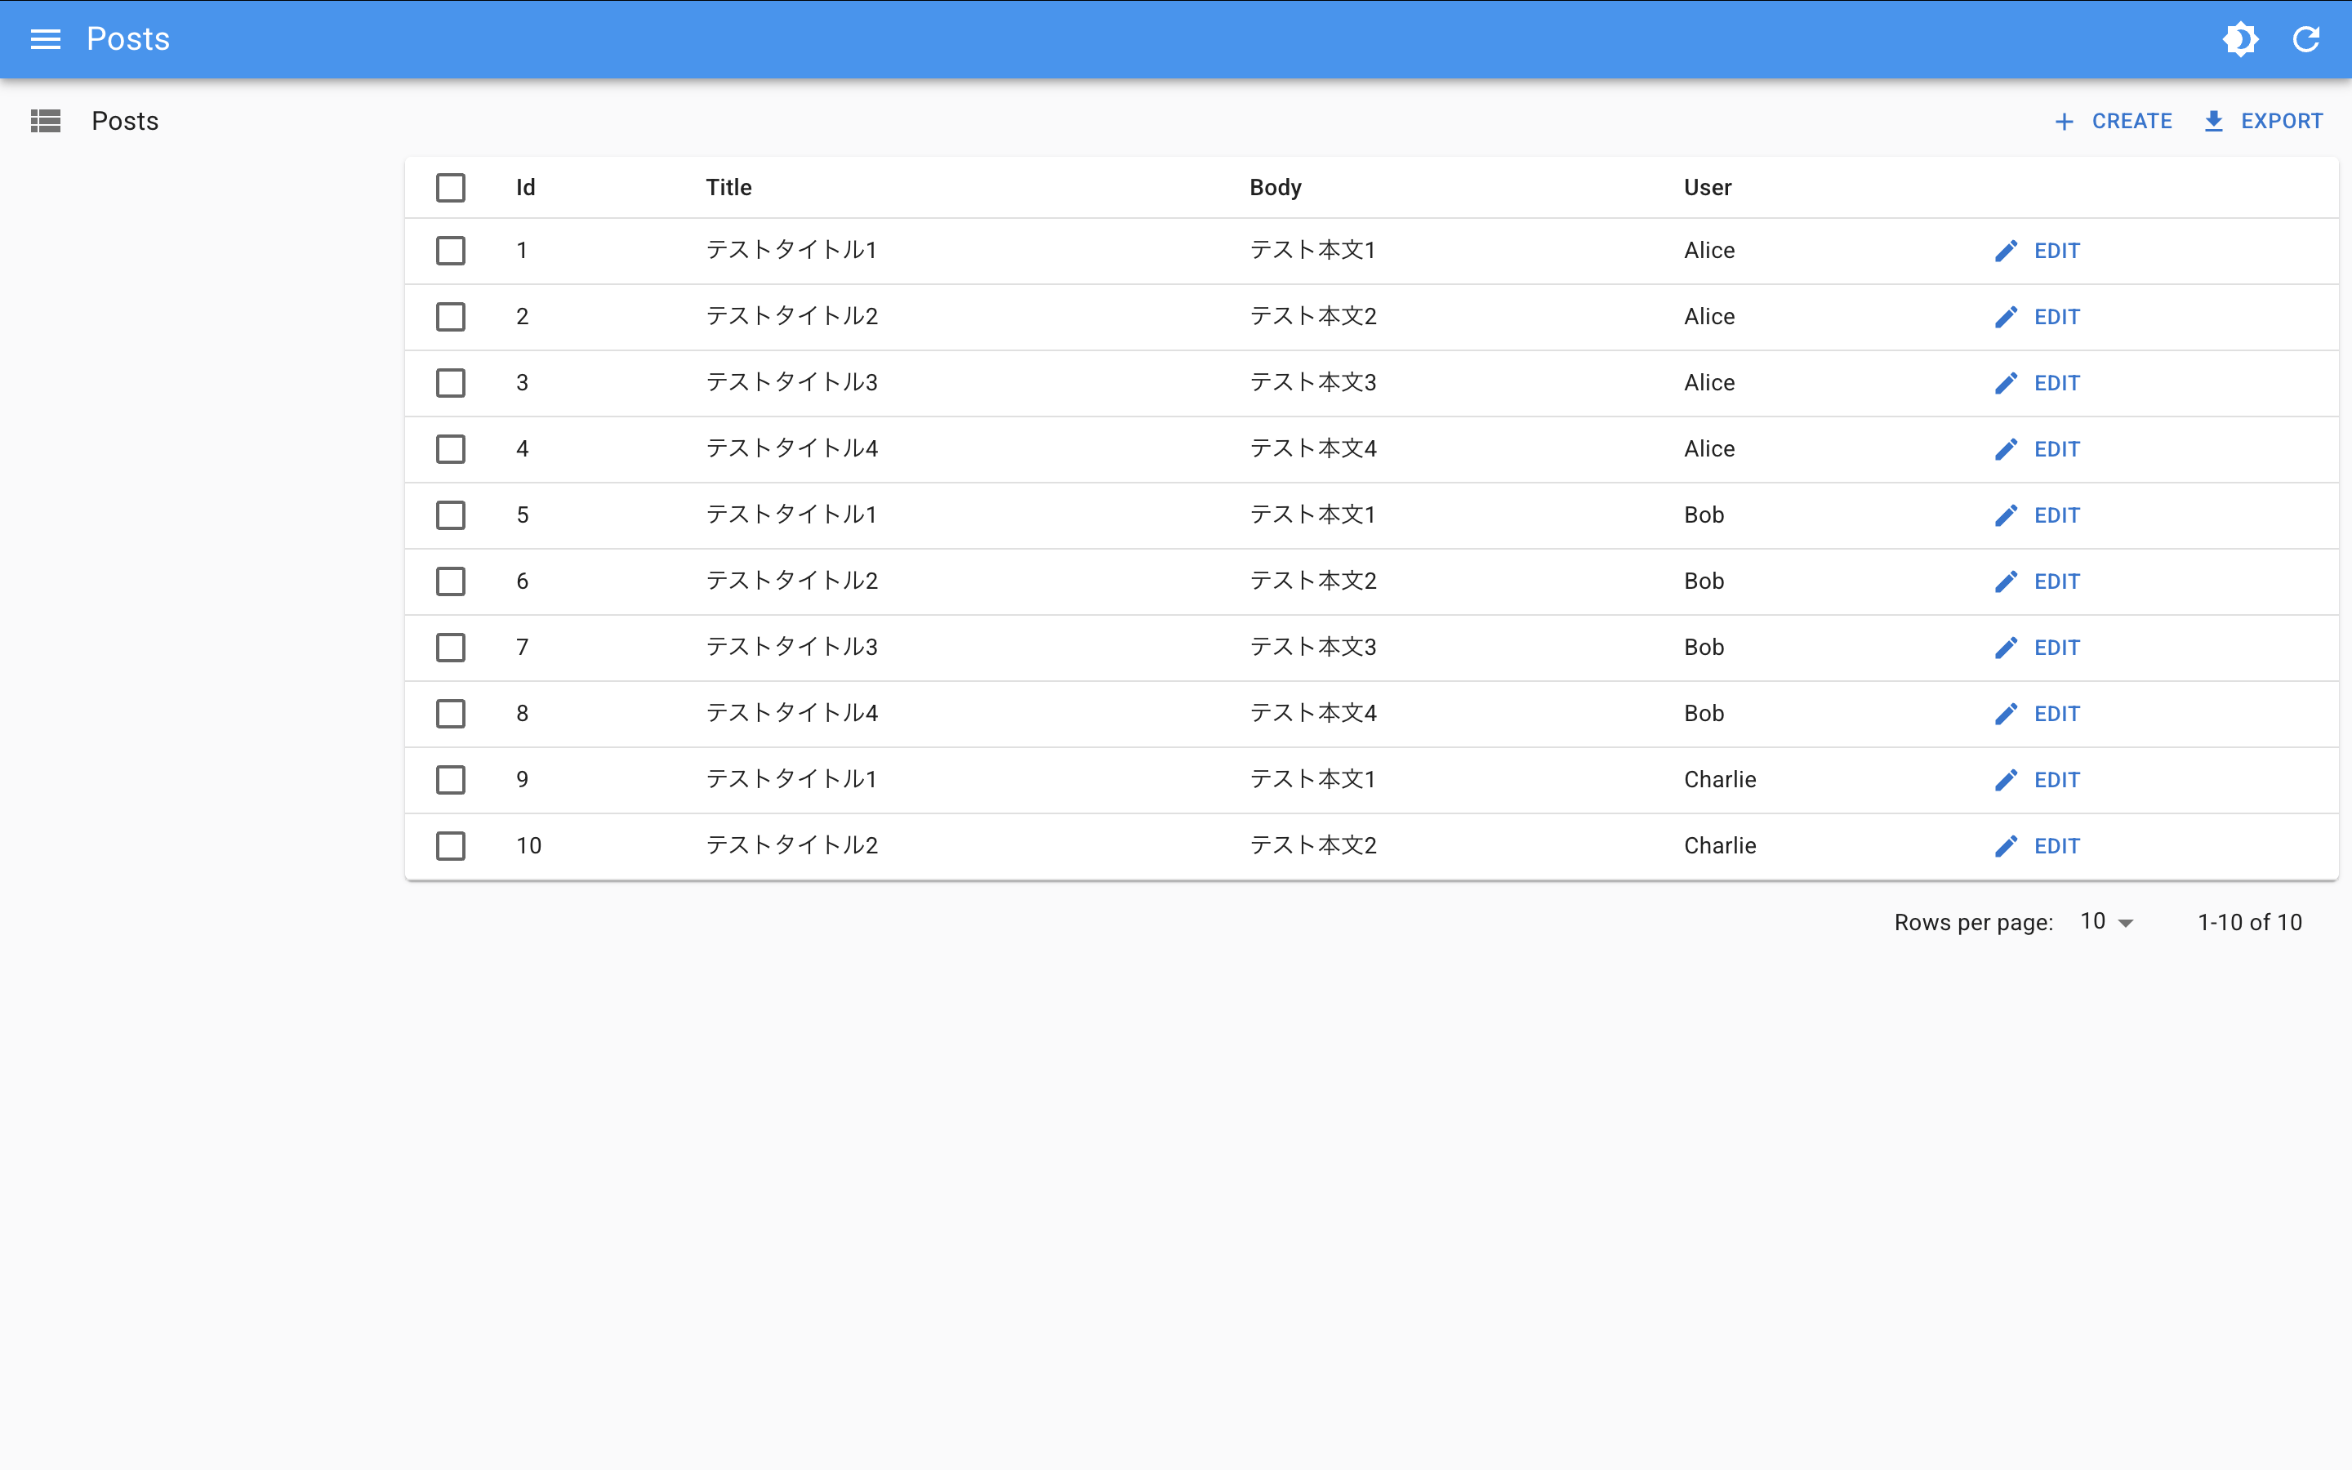Toggle the light/dark theme icon

[x=2239, y=39]
